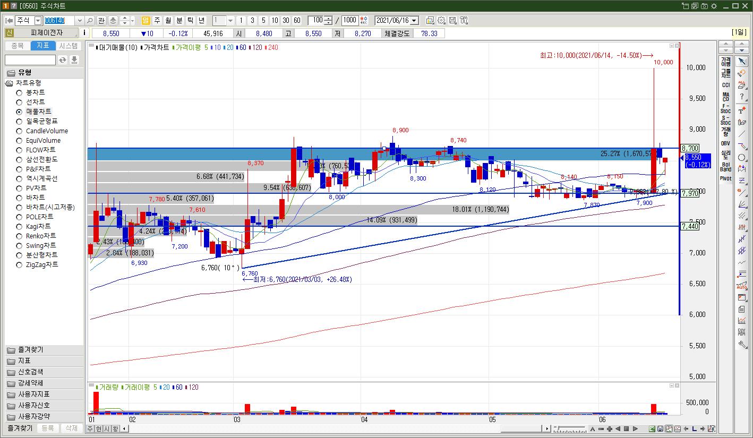The width and height of the screenshot is (753, 438).
Task: Select the 지표 tab
Action: [x=43, y=46]
